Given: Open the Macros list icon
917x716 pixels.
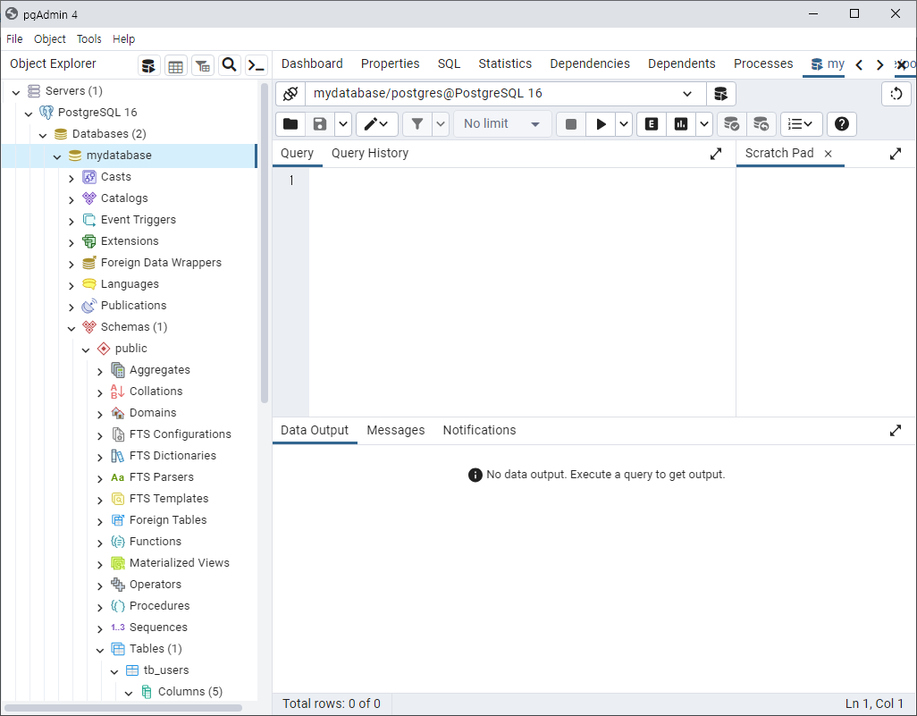Looking at the screenshot, I should coord(801,124).
